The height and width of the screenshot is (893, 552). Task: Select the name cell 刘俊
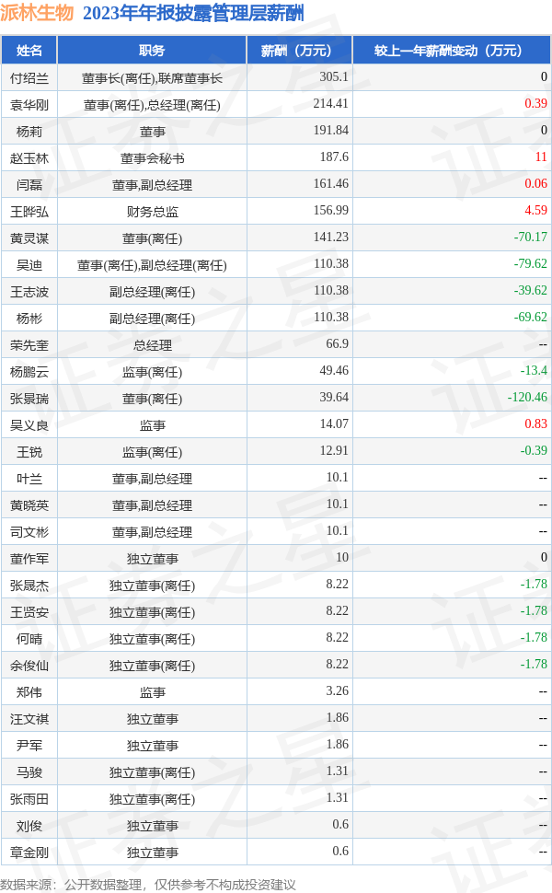29,827
